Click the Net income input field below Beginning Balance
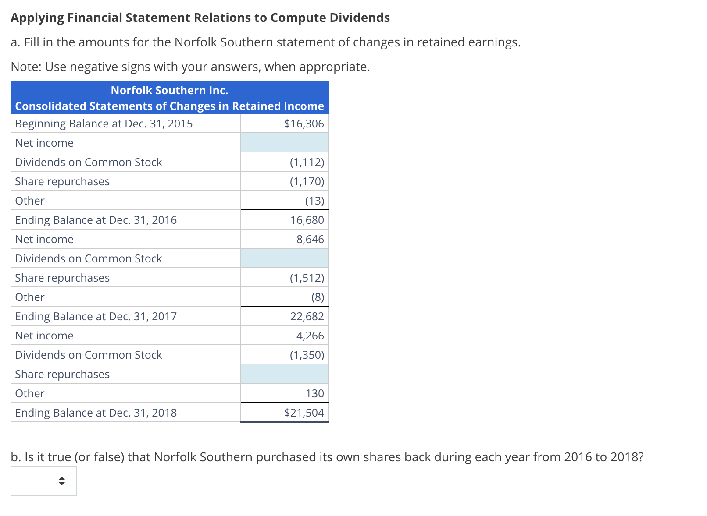Image resolution: width=707 pixels, height=516 pixels. click(x=284, y=142)
